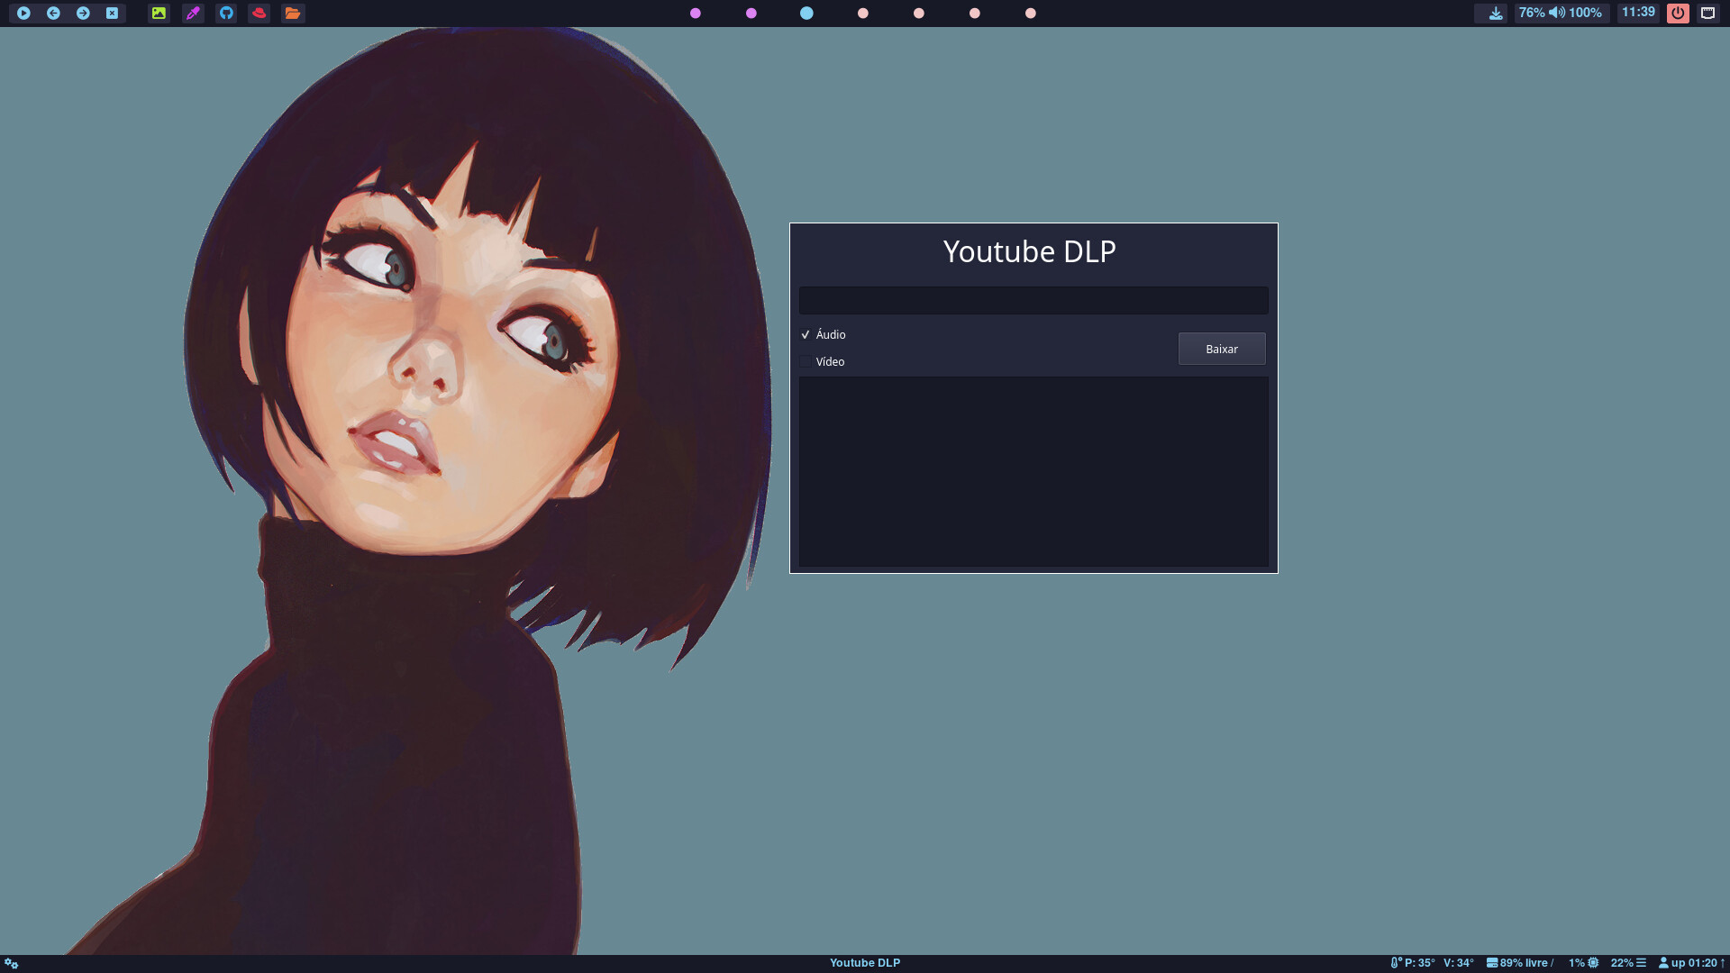Click the play button in top bar
Viewport: 1730px width, 973px height.
[23, 14]
